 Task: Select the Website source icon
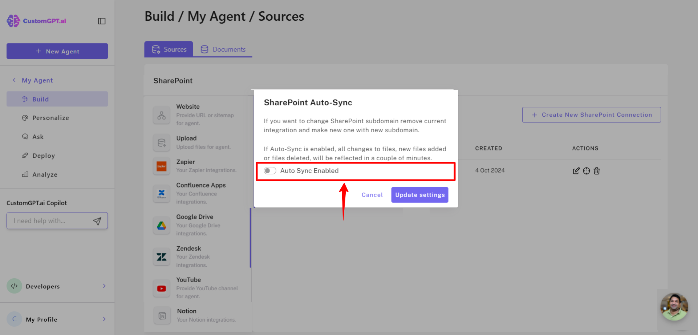click(162, 115)
